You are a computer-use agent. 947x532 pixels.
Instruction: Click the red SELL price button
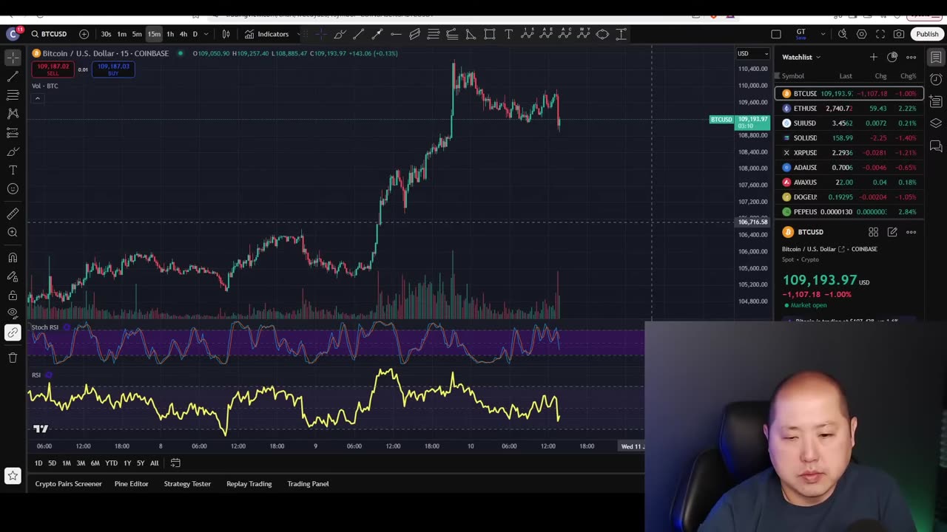(x=53, y=69)
